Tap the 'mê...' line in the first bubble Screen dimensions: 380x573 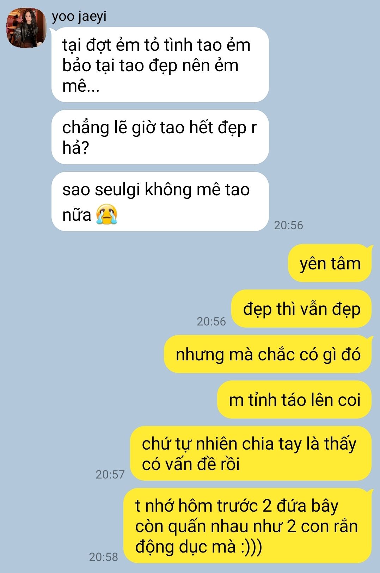tap(81, 85)
